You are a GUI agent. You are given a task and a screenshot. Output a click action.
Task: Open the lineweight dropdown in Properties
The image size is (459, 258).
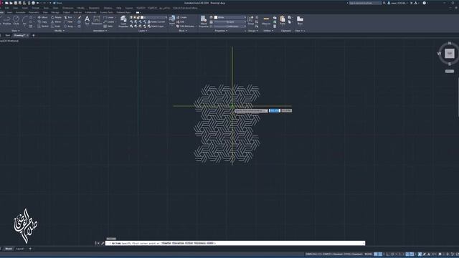(230, 21)
